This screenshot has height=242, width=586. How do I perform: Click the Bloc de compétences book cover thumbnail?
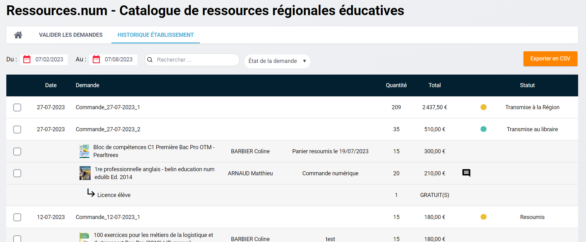[x=84, y=151]
